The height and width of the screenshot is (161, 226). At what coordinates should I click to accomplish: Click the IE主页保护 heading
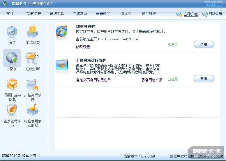pos(85,26)
